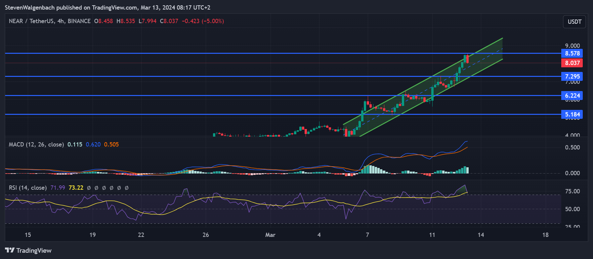Click the 19 date label on time axis
Image resolution: width=593 pixels, height=259 pixels.
(x=93, y=235)
